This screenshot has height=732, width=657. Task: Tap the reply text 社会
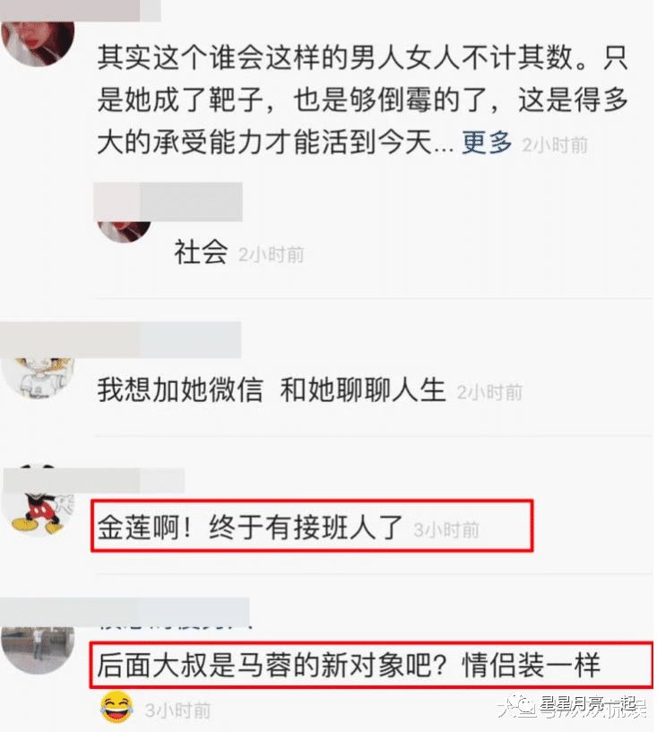coord(201,252)
